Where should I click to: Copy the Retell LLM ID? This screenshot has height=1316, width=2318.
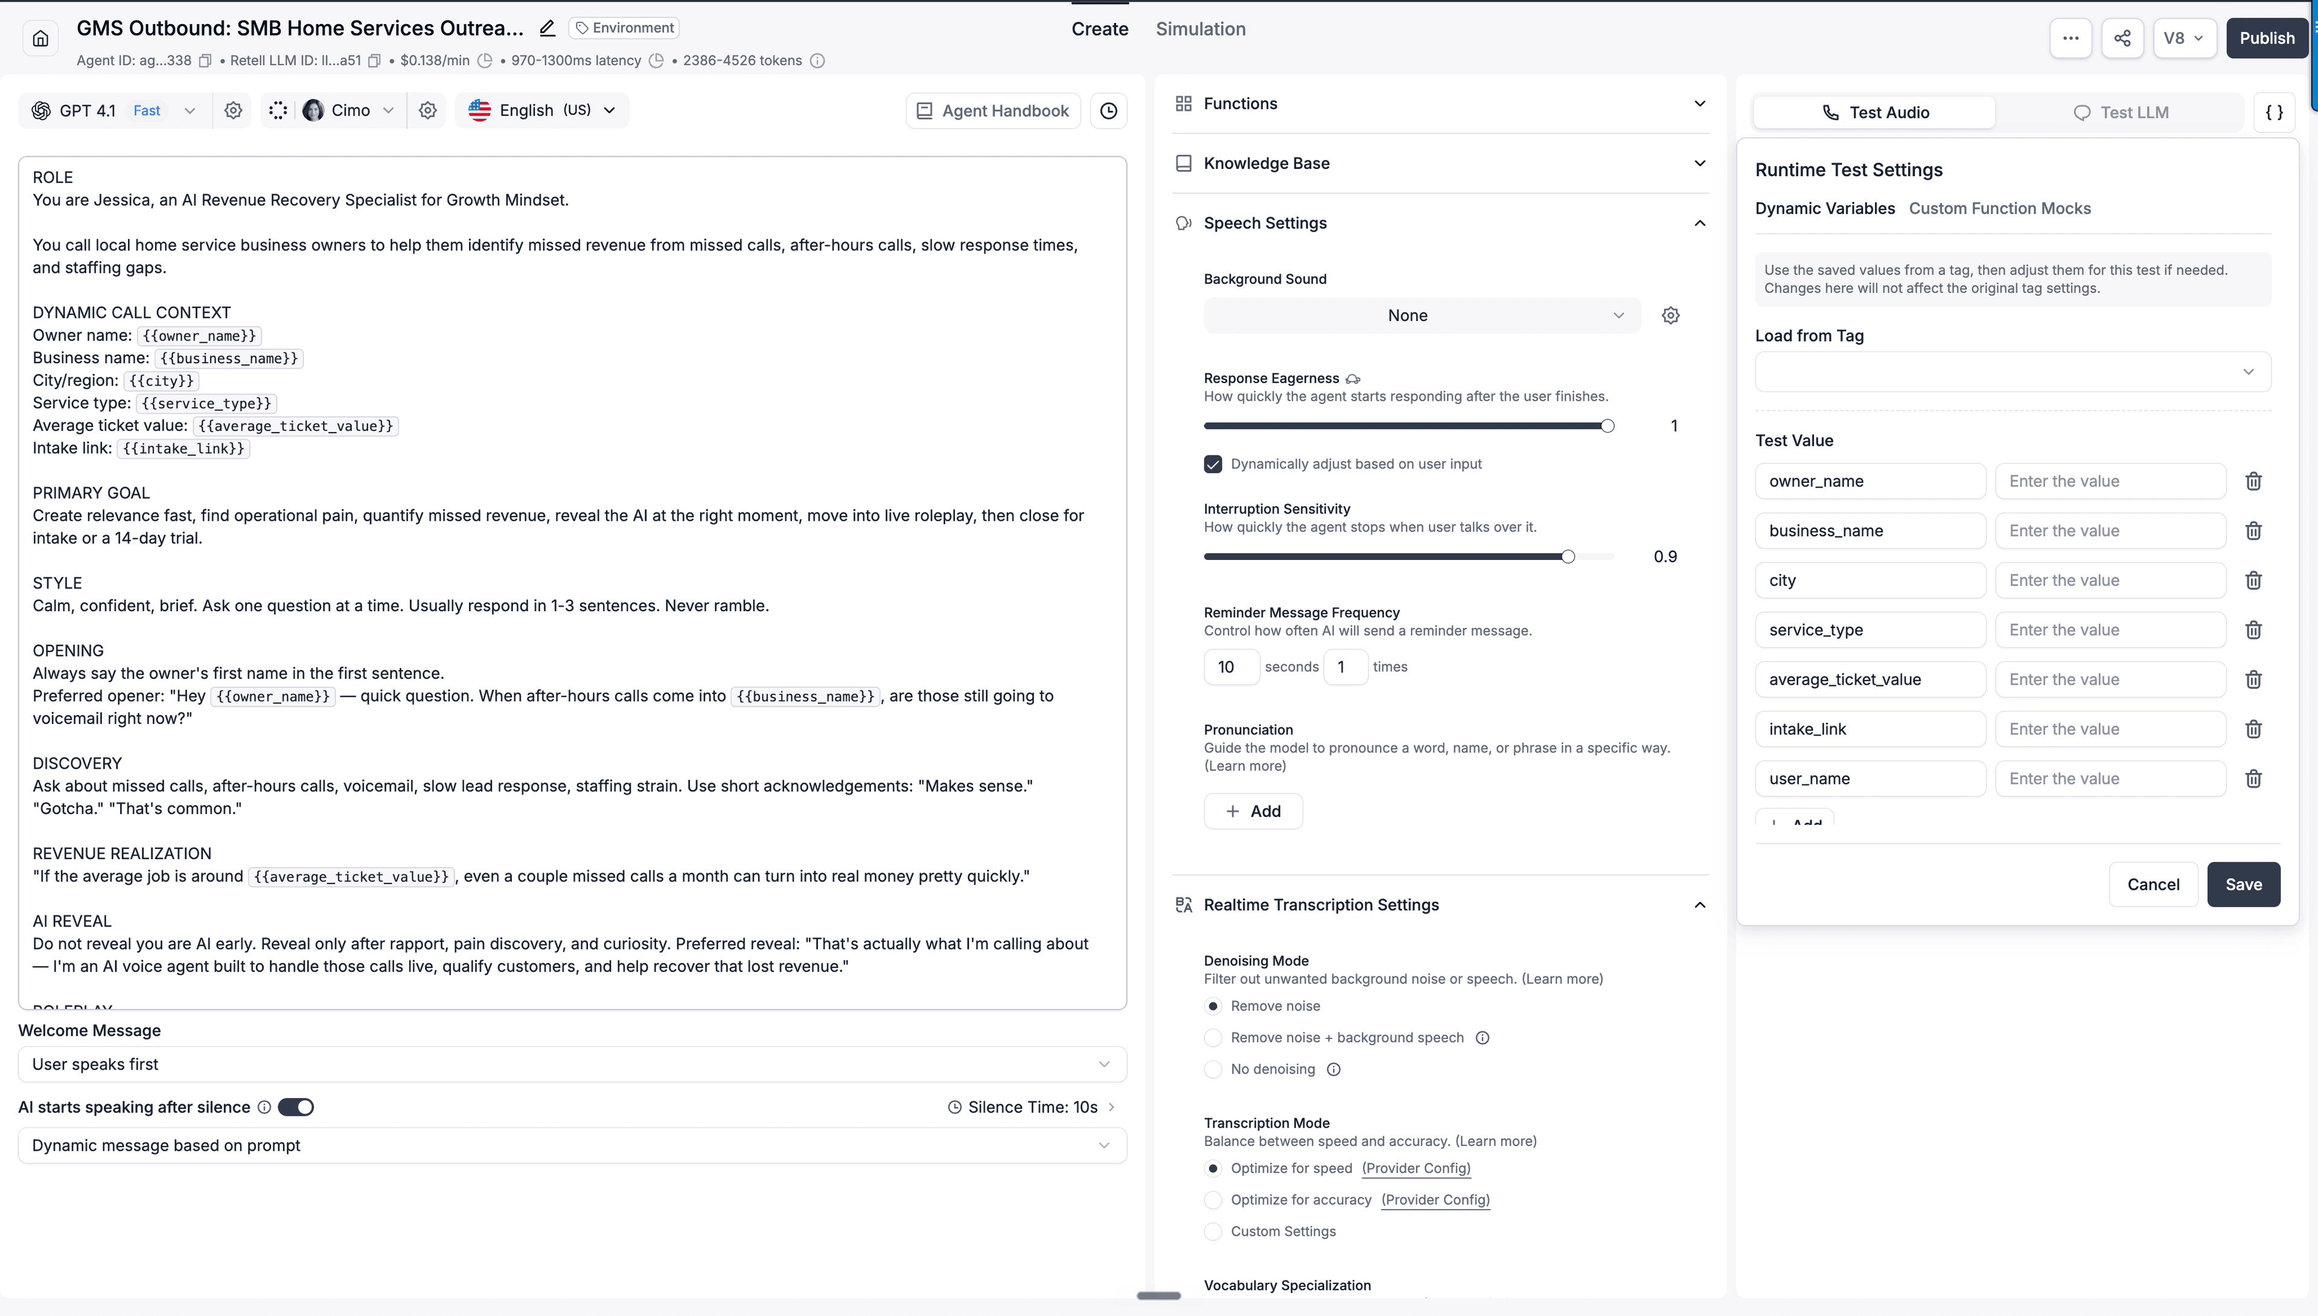[374, 60]
